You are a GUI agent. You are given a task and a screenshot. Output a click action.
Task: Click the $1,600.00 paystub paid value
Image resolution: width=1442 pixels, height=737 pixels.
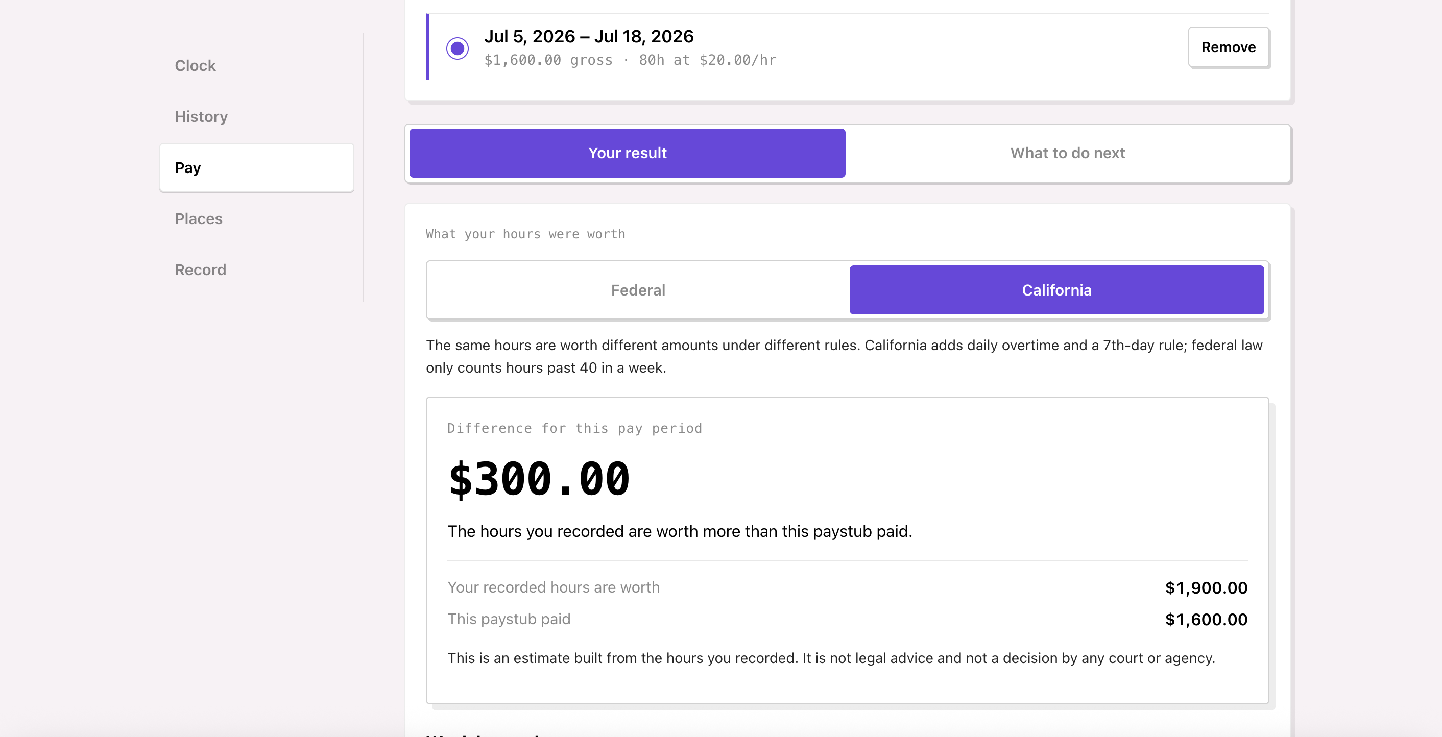point(1206,620)
